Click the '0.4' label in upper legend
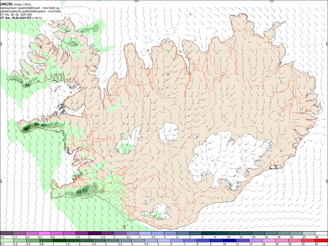The width and height of the screenshot is (328, 246). (x=27, y=237)
